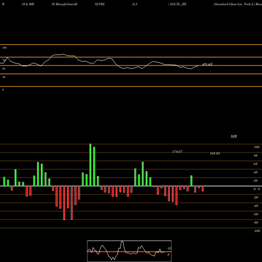Click the tallest green bar in MR histogram
Screen dimensions: 262x262
(x=90, y=165)
